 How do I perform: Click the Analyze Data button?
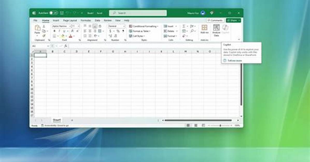coord(216,30)
